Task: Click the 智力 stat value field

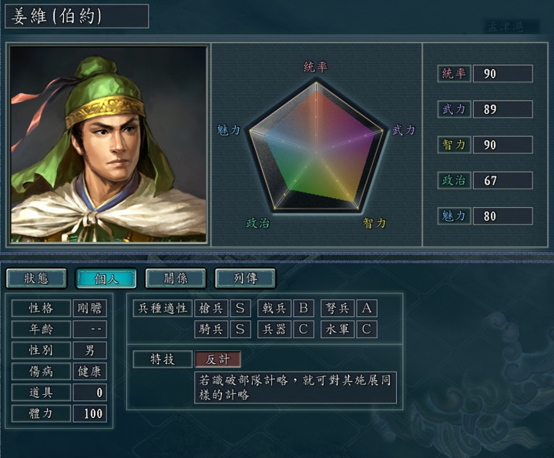Action: [502, 145]
